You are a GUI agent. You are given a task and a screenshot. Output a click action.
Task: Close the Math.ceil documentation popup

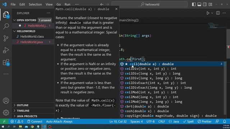[x=116, y=9]
